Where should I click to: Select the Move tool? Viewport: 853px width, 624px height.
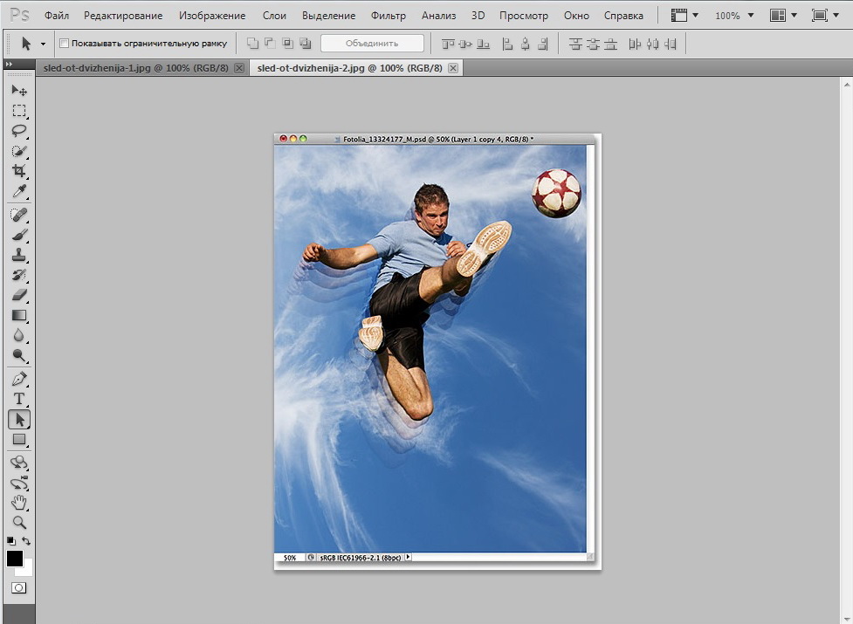point(19,90)
